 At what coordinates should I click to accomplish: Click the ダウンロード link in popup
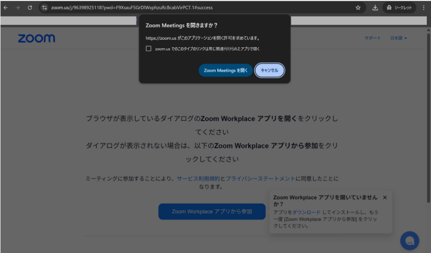[306, 212]
